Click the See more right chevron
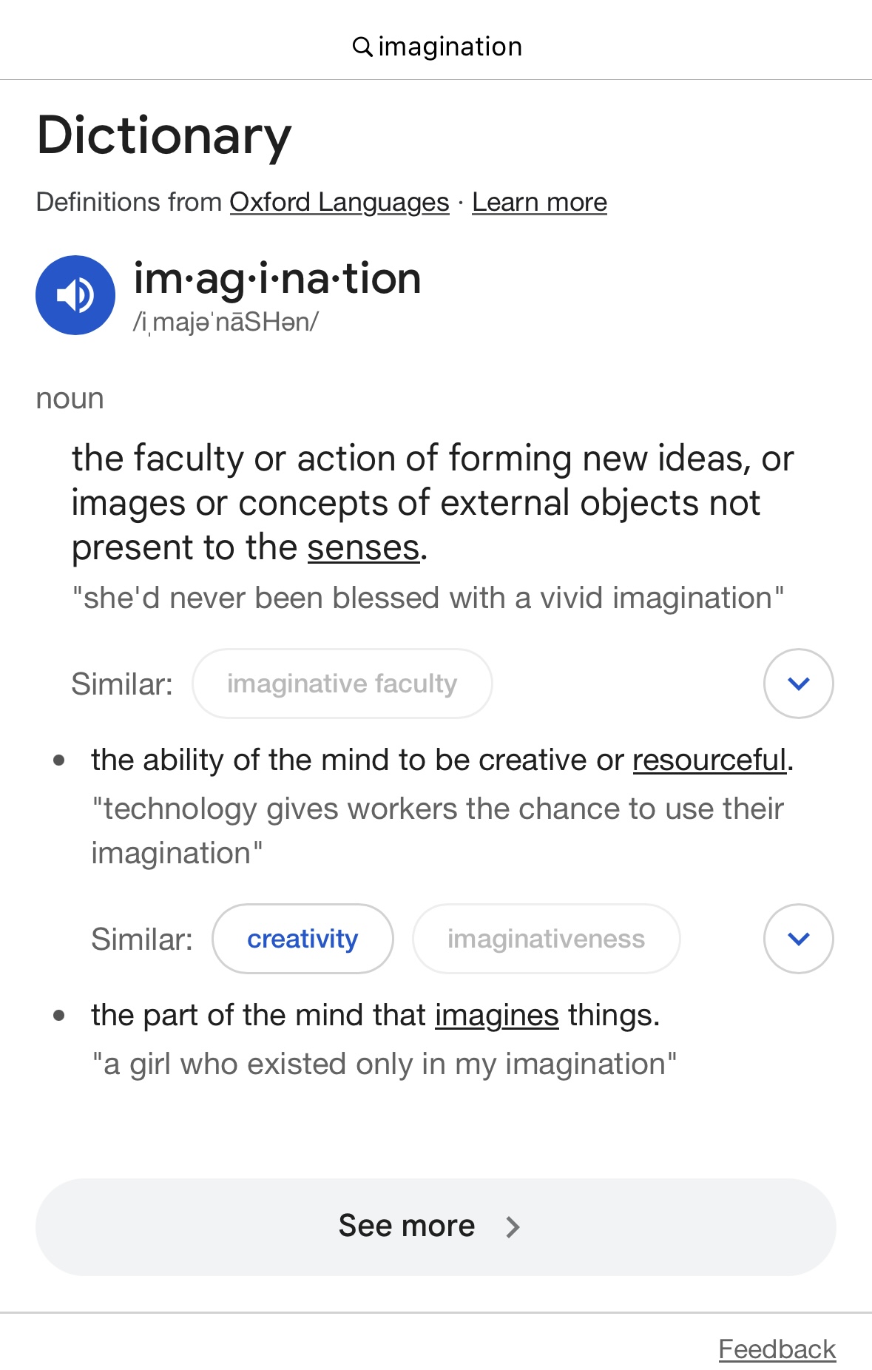 coord(513,1226)
